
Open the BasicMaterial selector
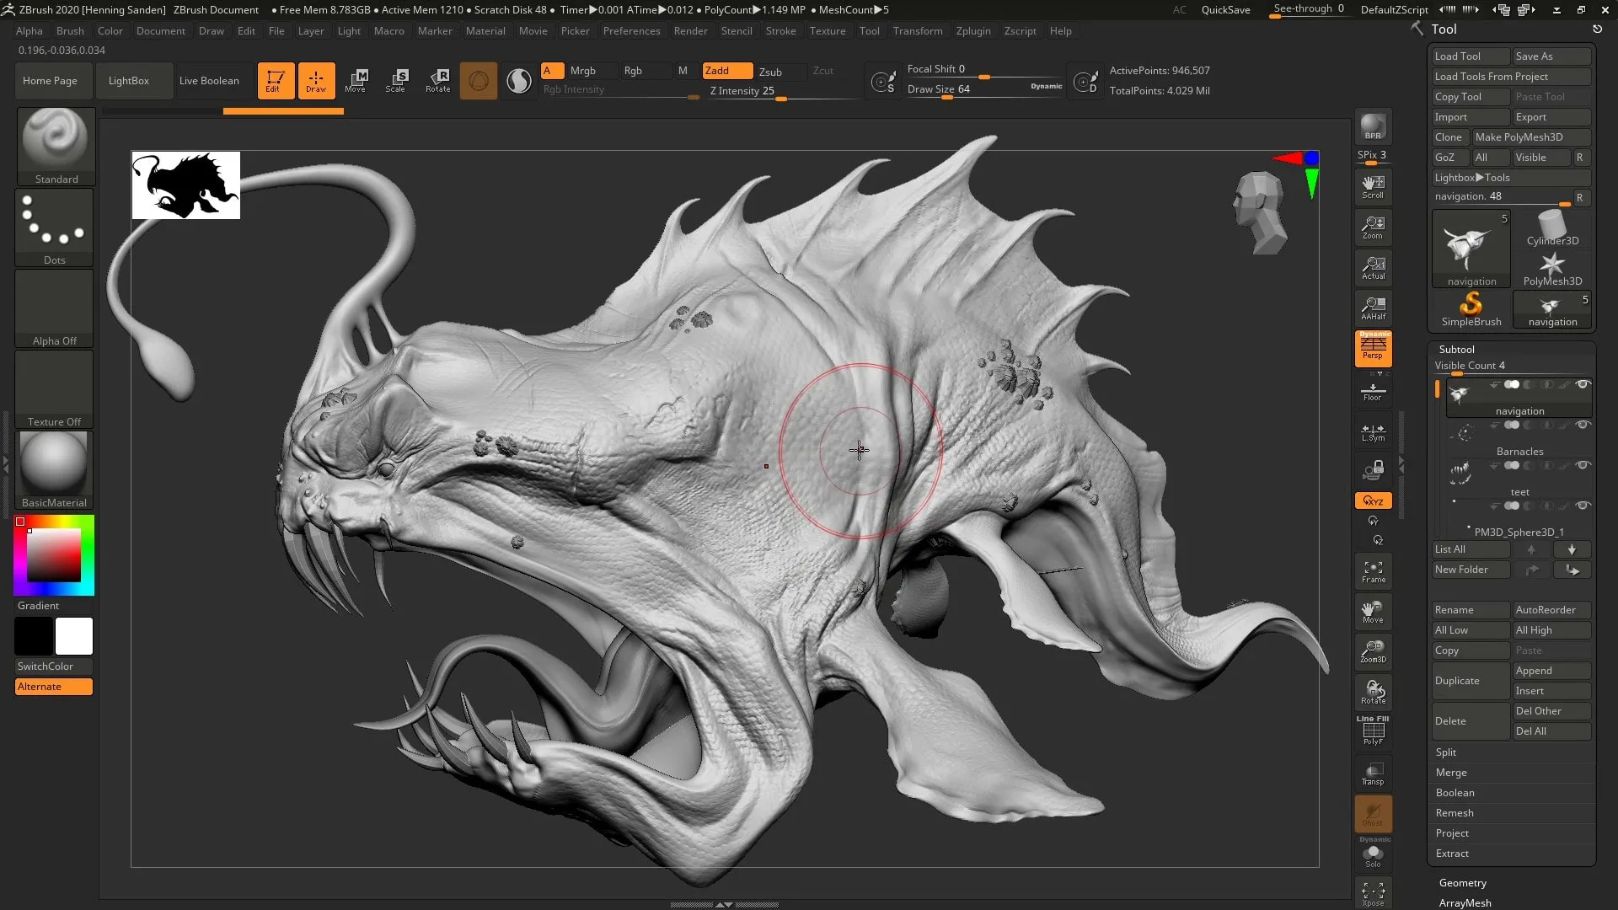(x=54, y=470)
